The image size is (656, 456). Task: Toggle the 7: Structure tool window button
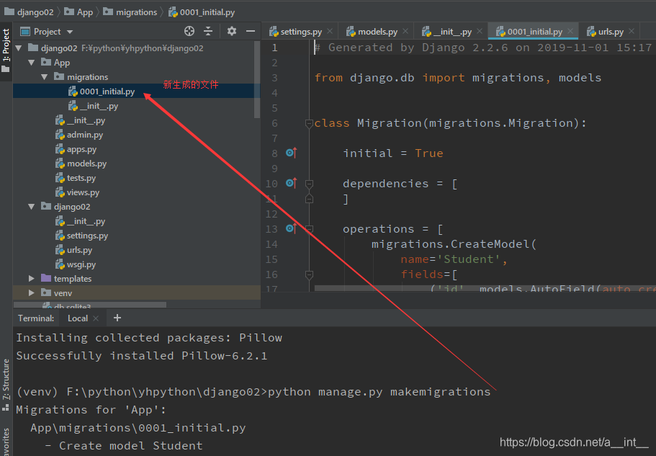pyautogui.click(x=6, y=385)
